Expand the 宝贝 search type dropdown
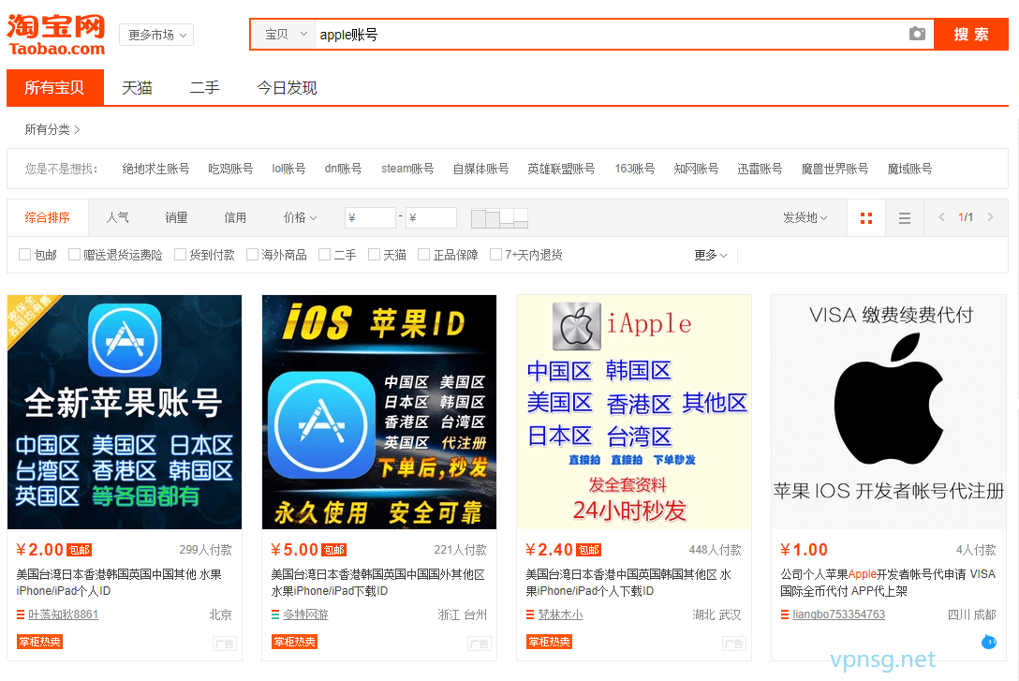Screen dimensions: 1019x681 coord(286,35)
